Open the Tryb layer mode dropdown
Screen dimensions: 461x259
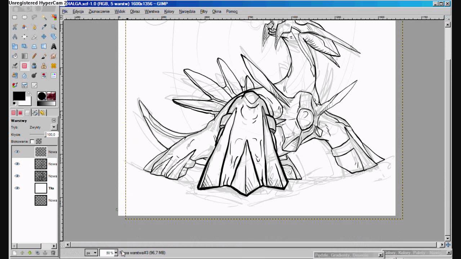coord(54,127)
